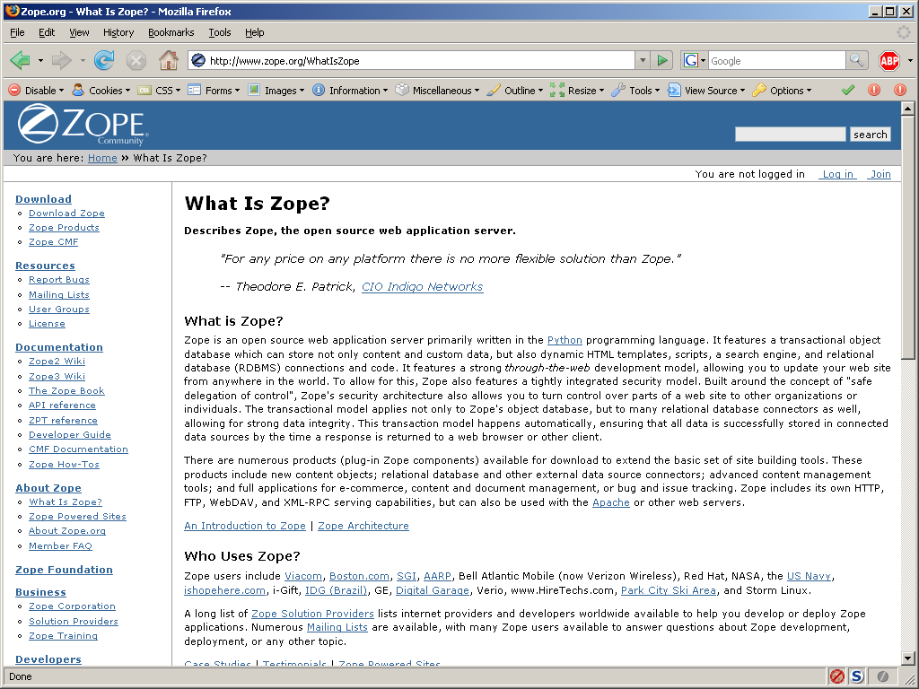Open the Tools developer toolbar menu
Screen dimensions: 919x689
tap(636, 91)
